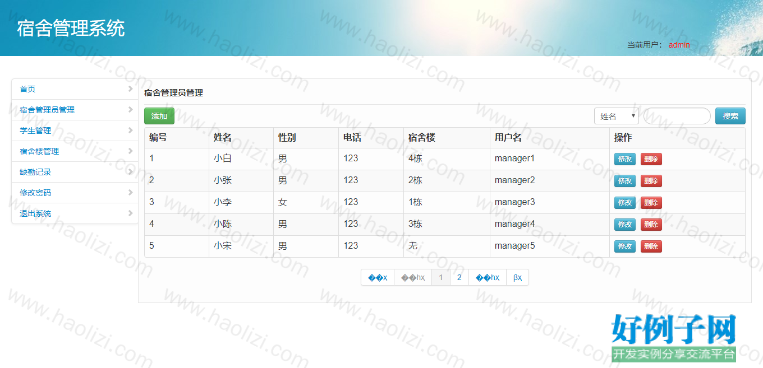Click the 宿舍管理员管理 panel heading
Image resolution: width=763 pixels, height=368 pixels.
pyautogui.click(x=173, y=93)
